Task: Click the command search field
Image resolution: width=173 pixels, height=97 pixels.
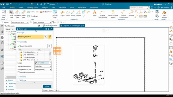Action: pos(138,8)
